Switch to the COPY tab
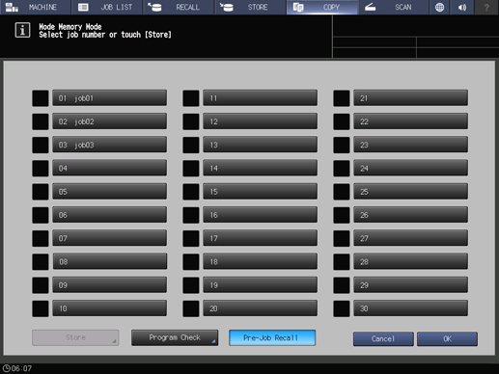Viewport: 499px width, 374px height. click(x=322, y=7)
